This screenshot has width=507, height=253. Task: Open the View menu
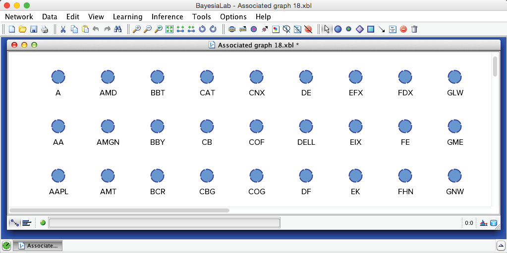[x=96, y=17]
